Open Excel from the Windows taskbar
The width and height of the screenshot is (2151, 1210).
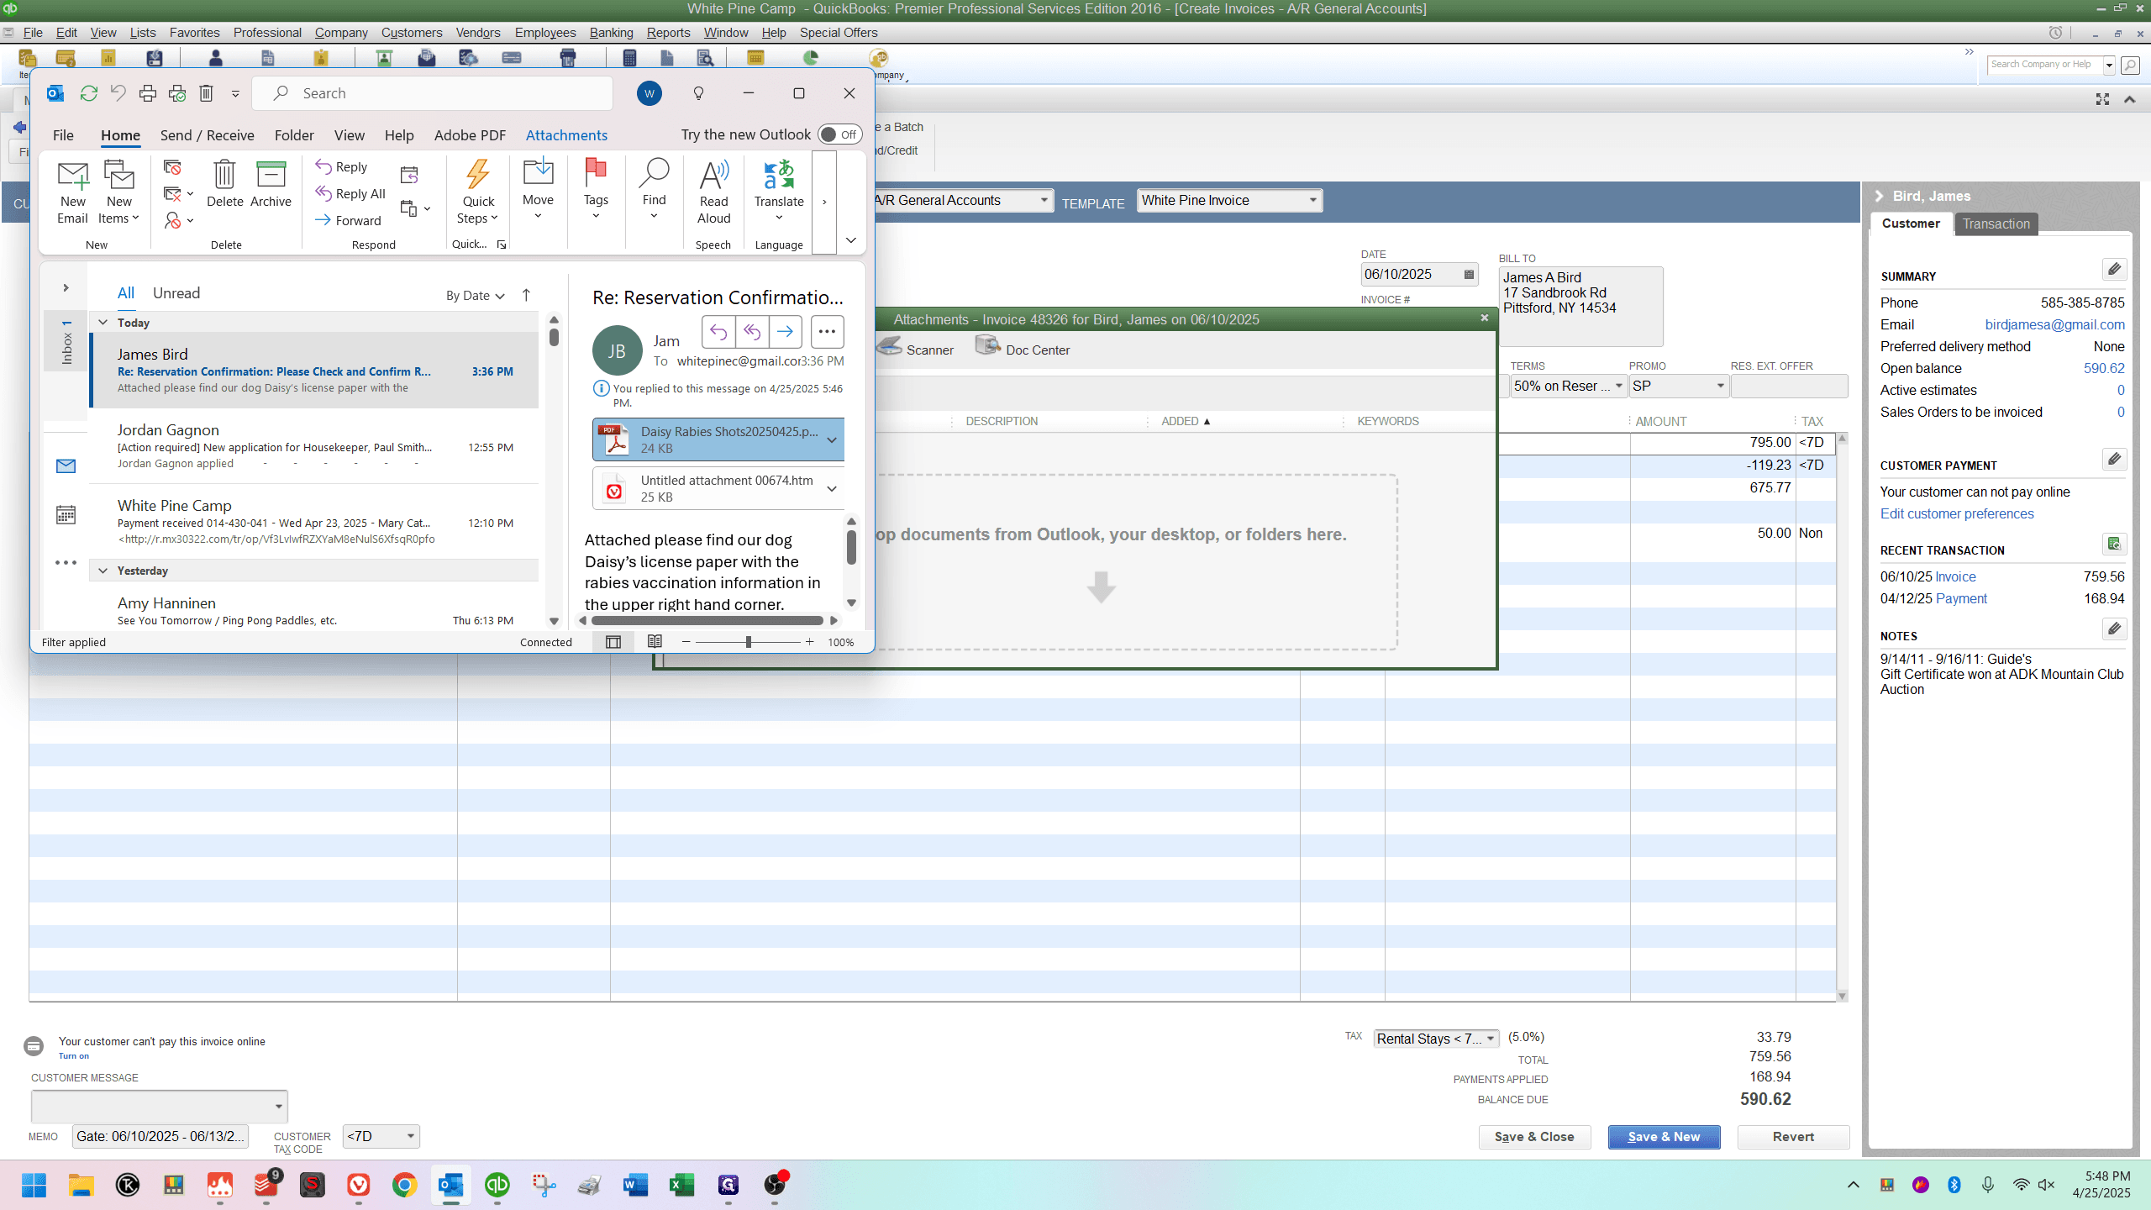tap(681, 1185)
